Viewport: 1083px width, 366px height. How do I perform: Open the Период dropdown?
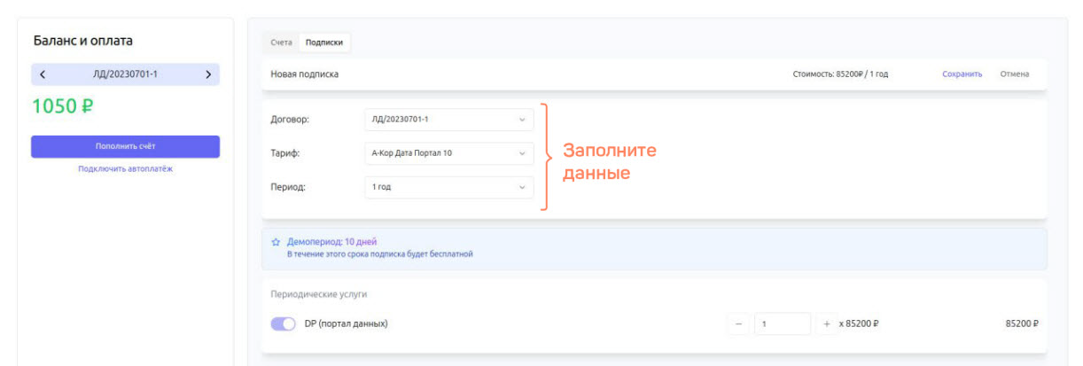(449, 188)
